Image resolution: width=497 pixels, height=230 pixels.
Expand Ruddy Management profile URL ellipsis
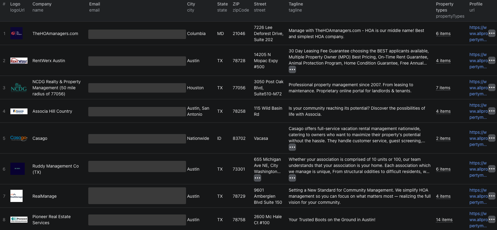pos(492,169)
